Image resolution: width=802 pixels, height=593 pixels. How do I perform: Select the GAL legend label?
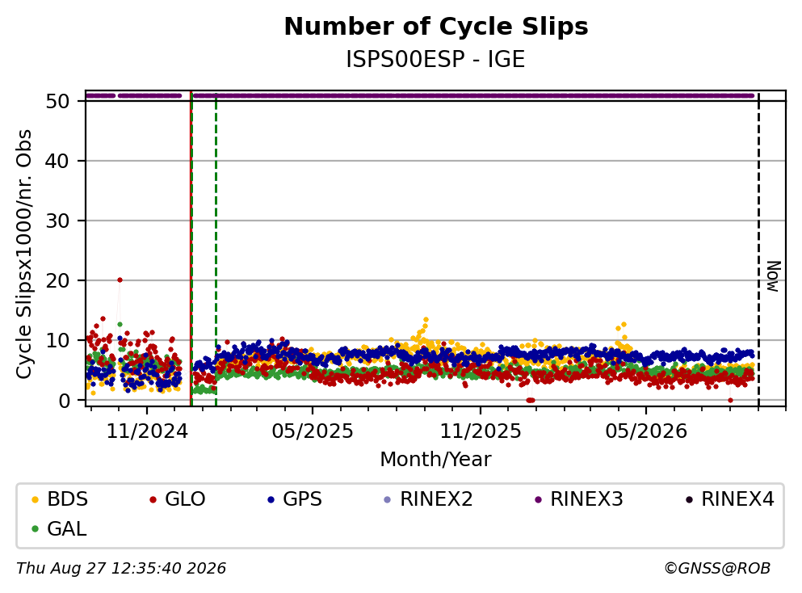coord(67,529)
